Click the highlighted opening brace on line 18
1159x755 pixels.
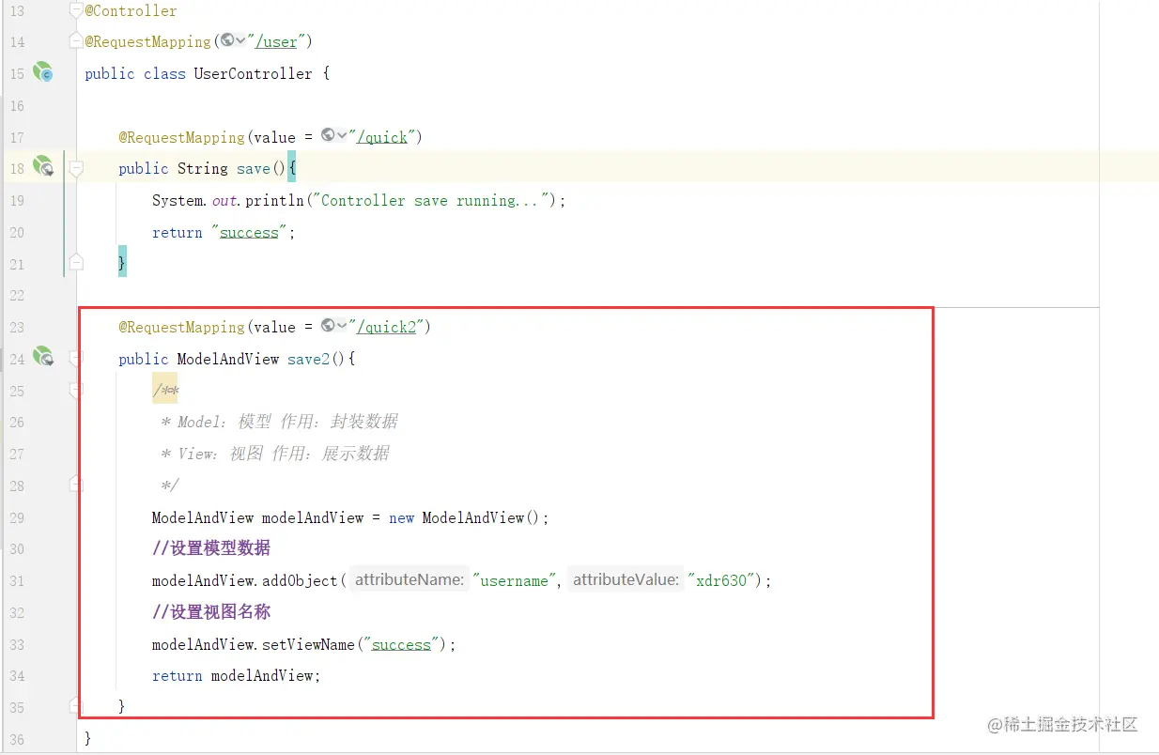(291, 168)
